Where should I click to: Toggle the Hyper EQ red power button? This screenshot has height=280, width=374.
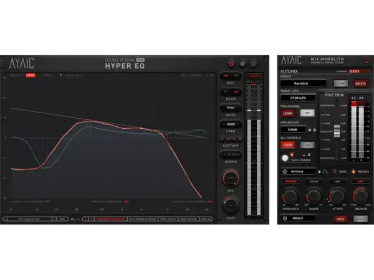point(231,63)
